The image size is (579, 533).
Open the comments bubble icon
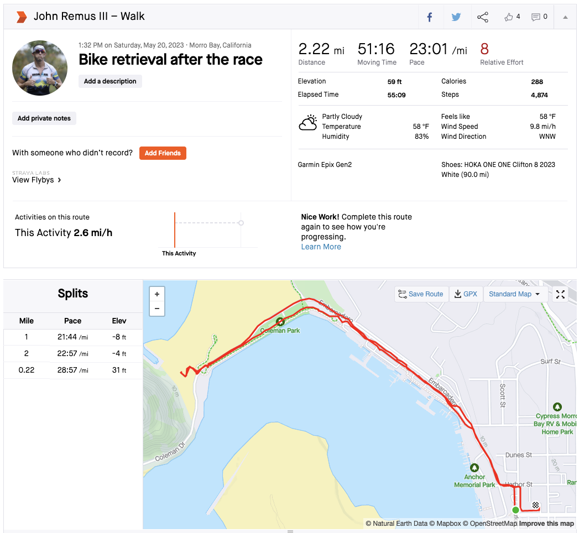[x=535, y=17]
